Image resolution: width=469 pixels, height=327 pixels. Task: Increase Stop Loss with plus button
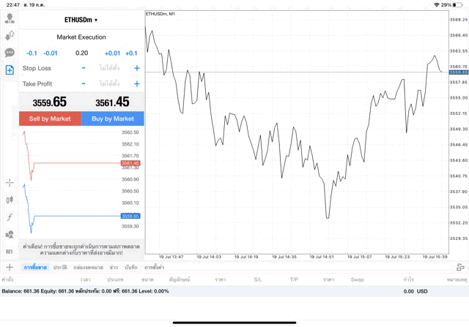click(x=137, y=68)
